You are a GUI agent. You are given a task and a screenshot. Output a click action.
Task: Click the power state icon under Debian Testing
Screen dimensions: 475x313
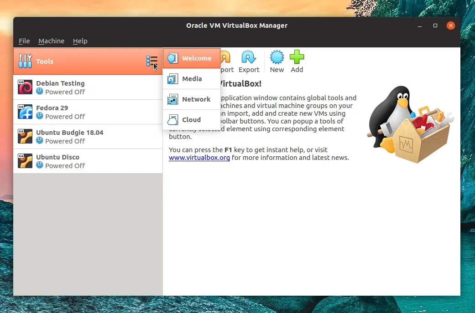point(40,91)
